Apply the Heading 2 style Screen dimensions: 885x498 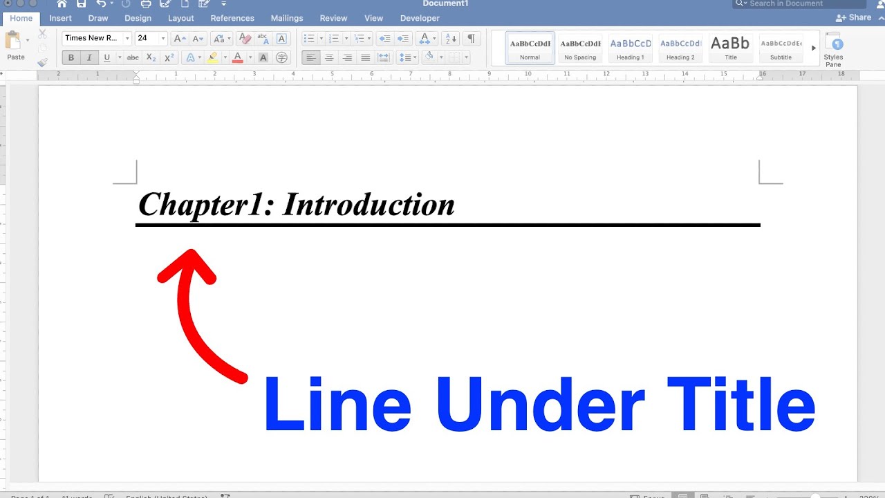point(680,48)
